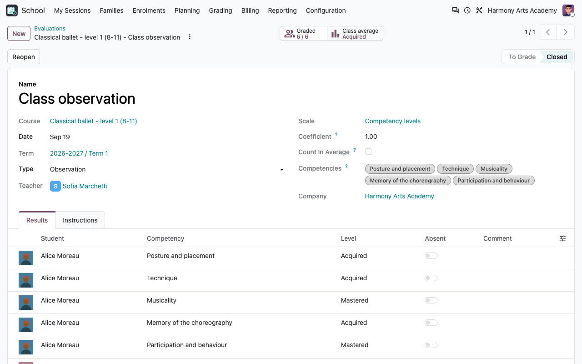Open the Competency levels scale link
The width and height of the screenshot is (582, 364).
coord(393,121)
